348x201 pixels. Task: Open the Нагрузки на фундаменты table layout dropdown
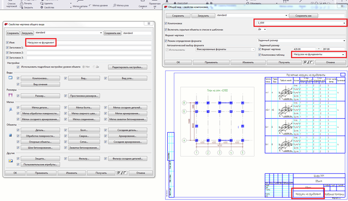click(318, 54)
